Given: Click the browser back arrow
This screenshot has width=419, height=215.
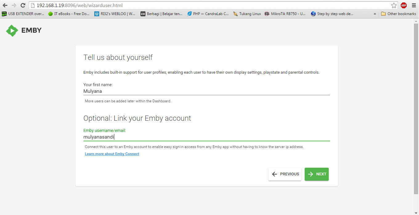Looking at the screenshot, I should (x=5, y=5).
